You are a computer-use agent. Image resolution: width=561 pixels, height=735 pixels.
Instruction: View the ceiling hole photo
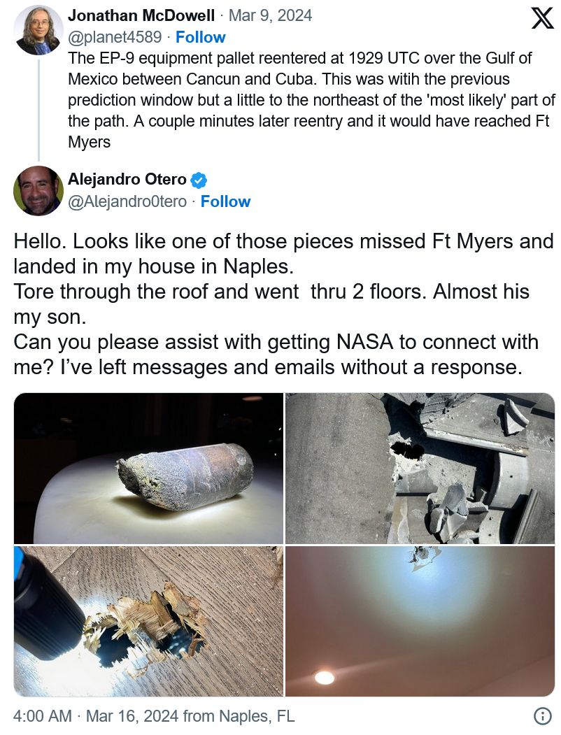(x=420, y=621)
